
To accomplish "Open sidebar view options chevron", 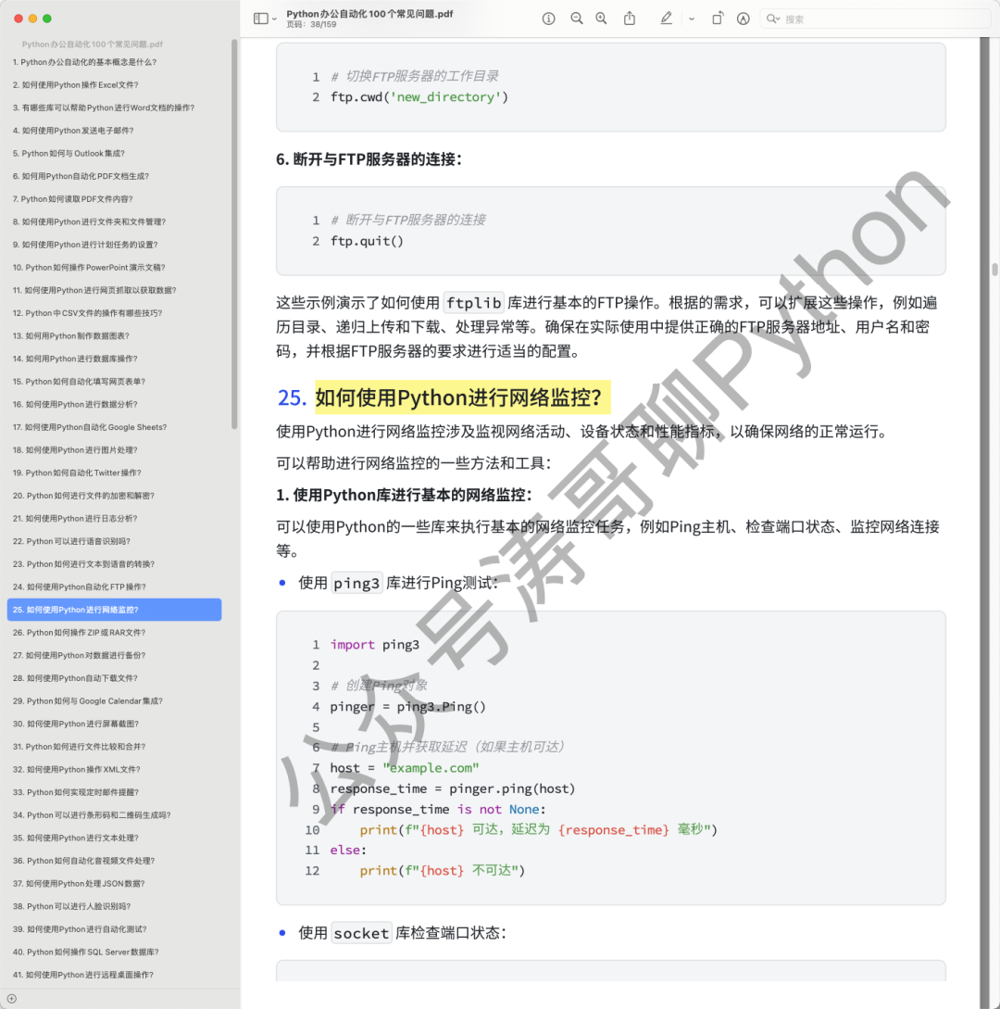I will 275,19.
